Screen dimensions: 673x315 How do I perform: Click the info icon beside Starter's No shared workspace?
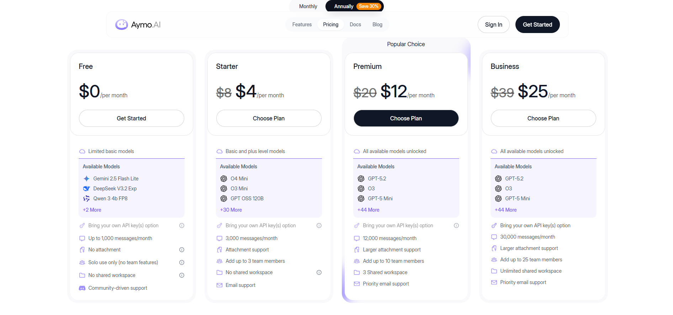coord(319,272)
